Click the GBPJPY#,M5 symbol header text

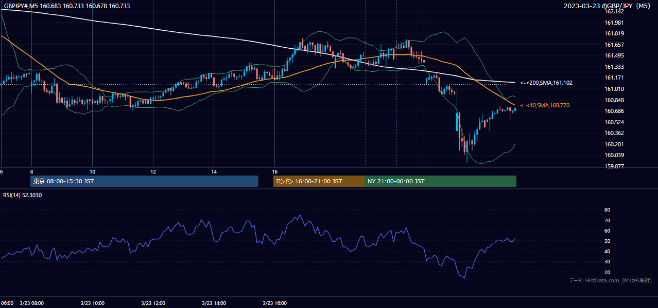[66, 6]
